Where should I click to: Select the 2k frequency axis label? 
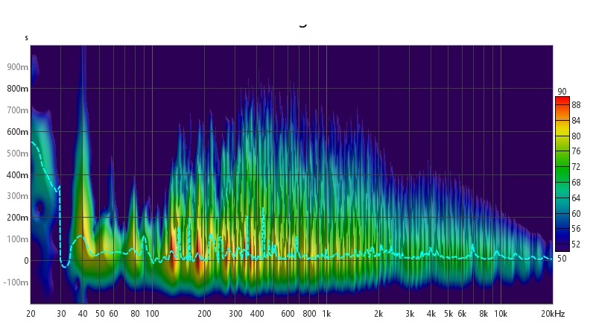[378, 314]
